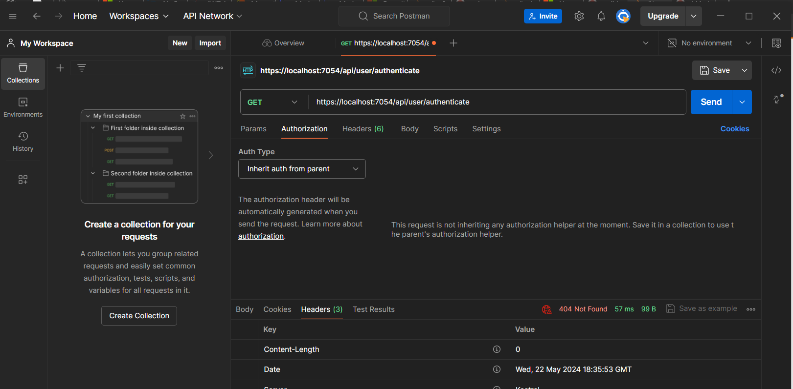Focus the Search Postman field
Viewport: 793px width, 389px height.
pyautogui.click(x=394, y=16)
